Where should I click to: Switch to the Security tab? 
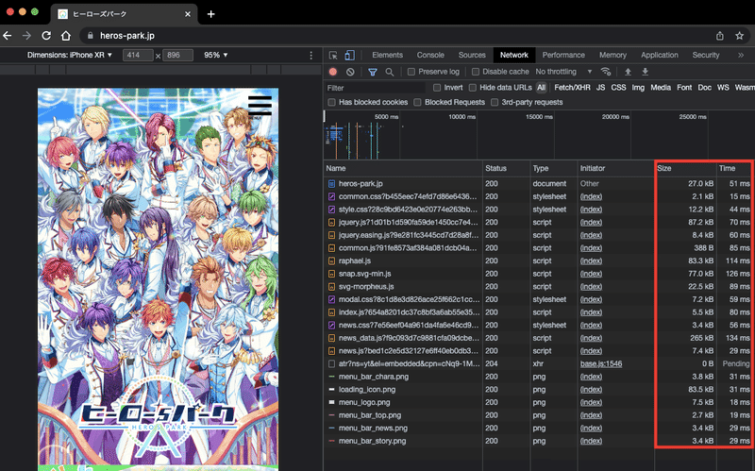[706, 55]
